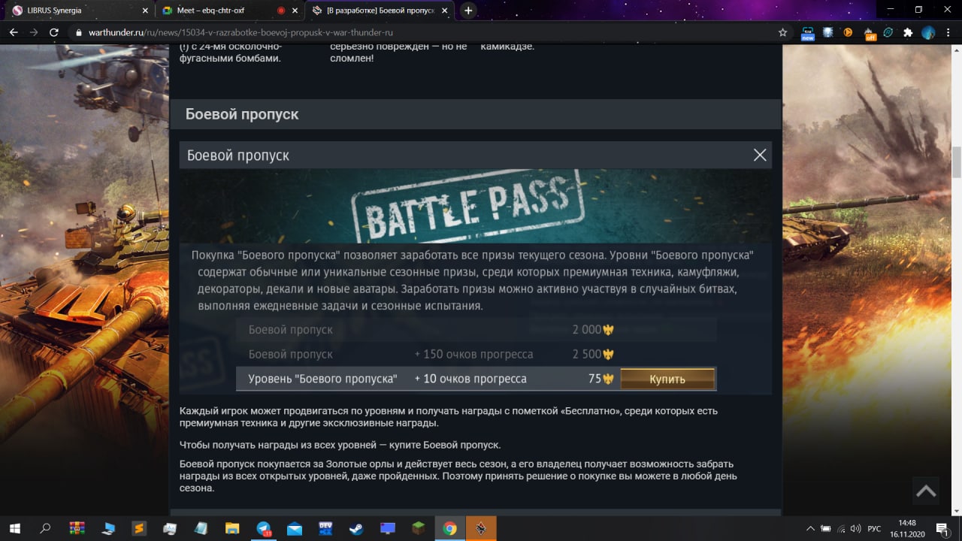Open the DEV app on taskbar

[325, 528]
